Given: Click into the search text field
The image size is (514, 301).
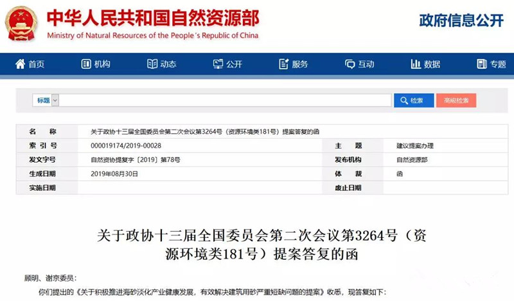Looking at the screenshot, I should tap(226, 100).
